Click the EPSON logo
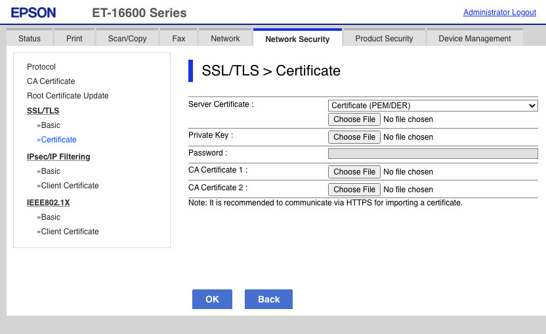Image resolution: width=546 pixels, height=334 pixels. 33,13
